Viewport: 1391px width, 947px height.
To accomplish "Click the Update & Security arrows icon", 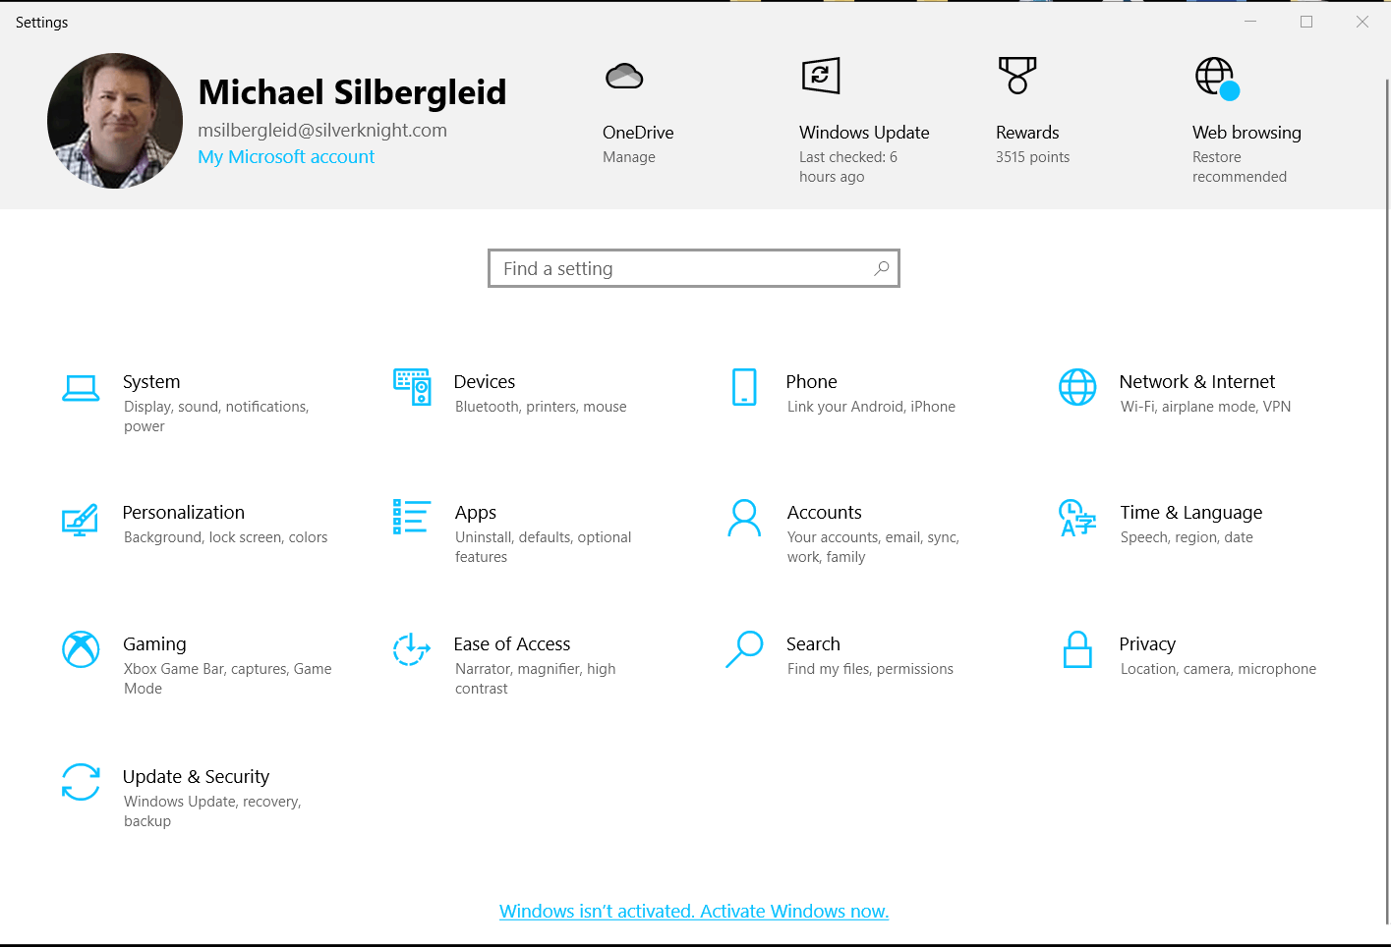I will pyautogui.click(x=81, y=782).
